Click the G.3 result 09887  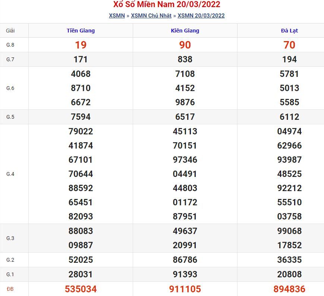pyautogui.click(x=81, y=245)
